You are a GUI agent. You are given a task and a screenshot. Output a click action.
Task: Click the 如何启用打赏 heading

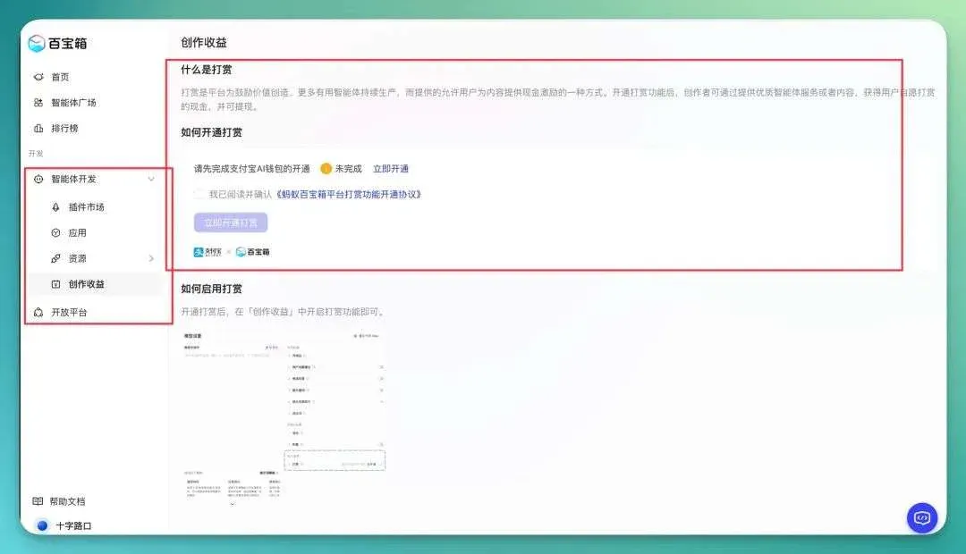(x=211, y=289)
